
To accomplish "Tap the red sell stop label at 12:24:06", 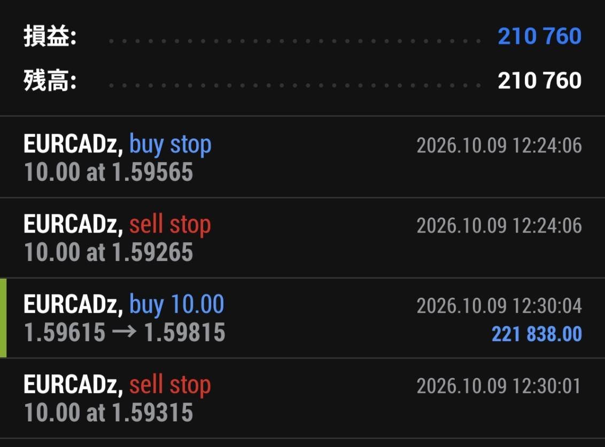I will tap(170, 224).
